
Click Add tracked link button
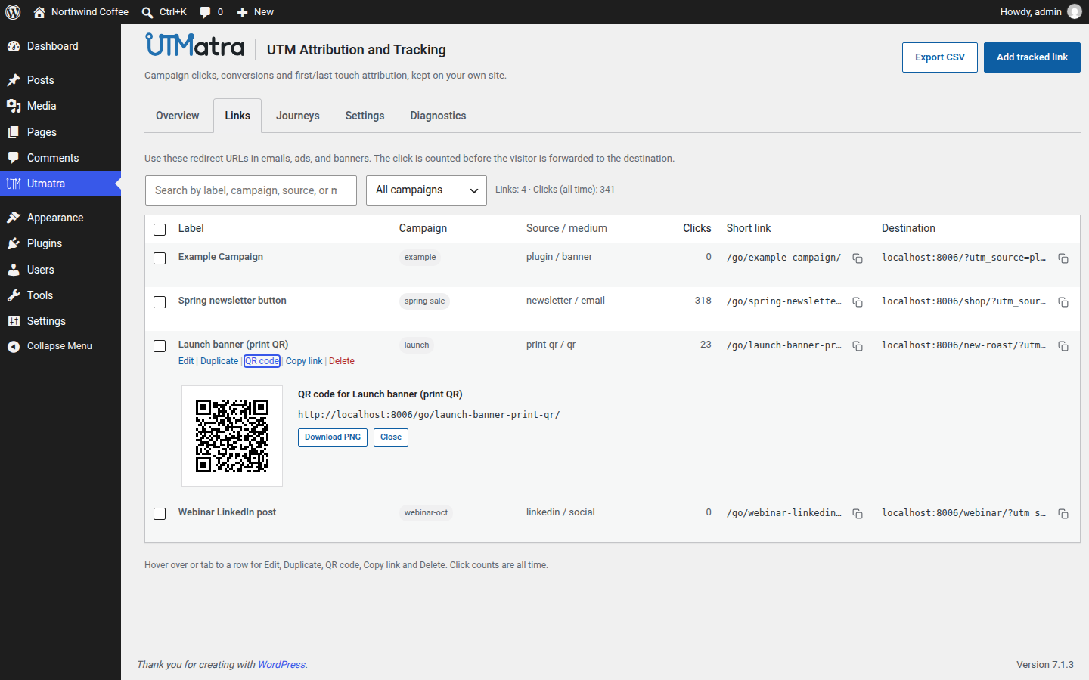pos(1032,57)
